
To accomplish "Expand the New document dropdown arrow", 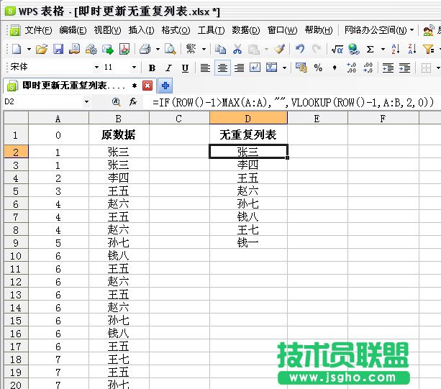I will 29,50.
